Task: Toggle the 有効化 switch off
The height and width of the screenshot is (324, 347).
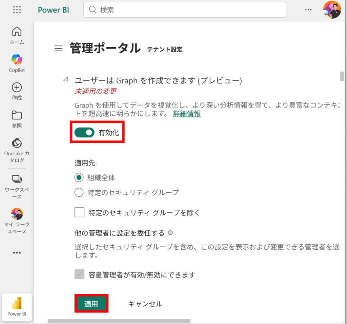Action: coord(84,133)
